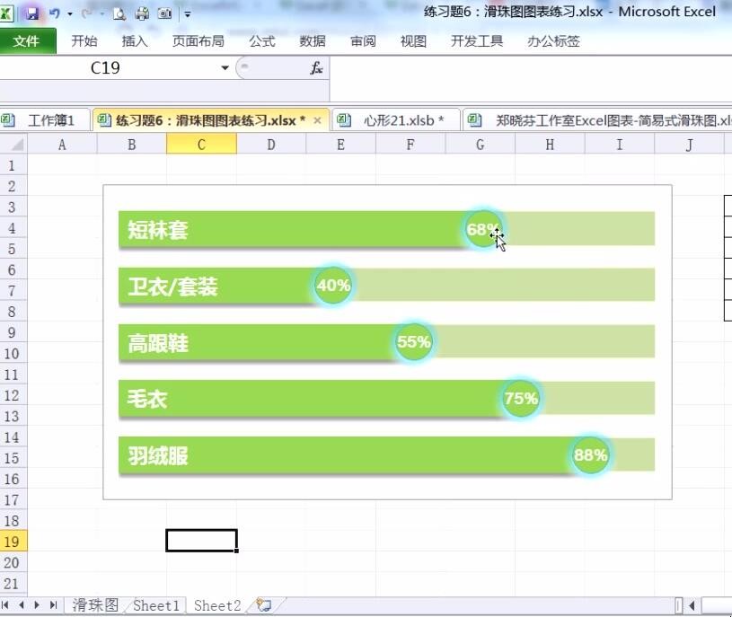This screenshot has width=732, height=617.
Task: Click the Undo icon
Action: point(55,13)
